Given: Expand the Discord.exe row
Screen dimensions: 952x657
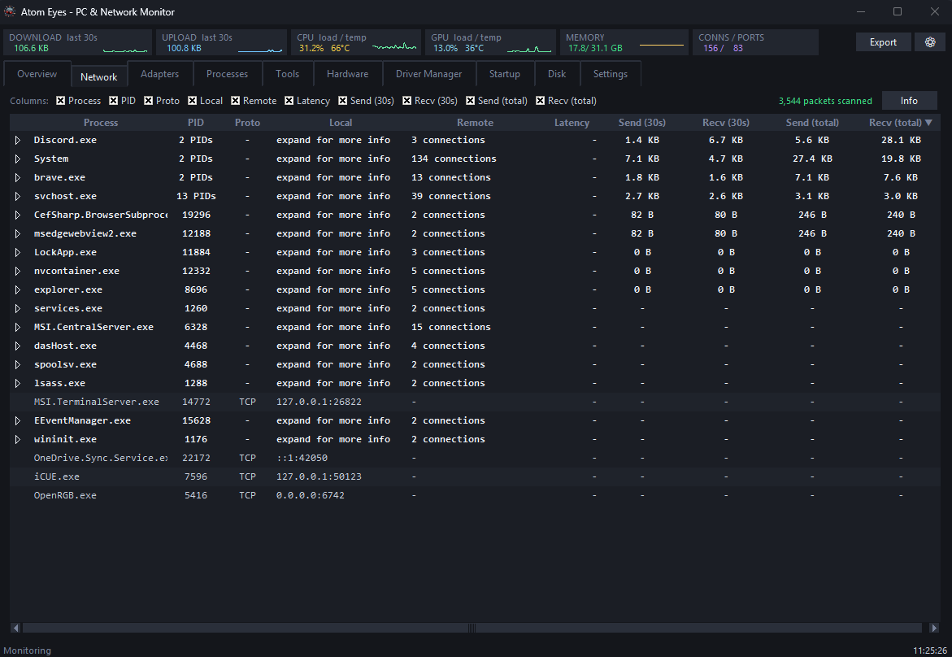Looking at the screenshot, I should tap(18, 141).
